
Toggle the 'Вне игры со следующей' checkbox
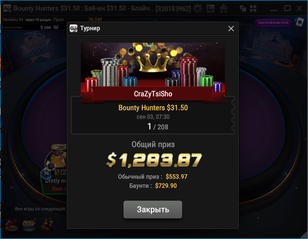(10, 209)
